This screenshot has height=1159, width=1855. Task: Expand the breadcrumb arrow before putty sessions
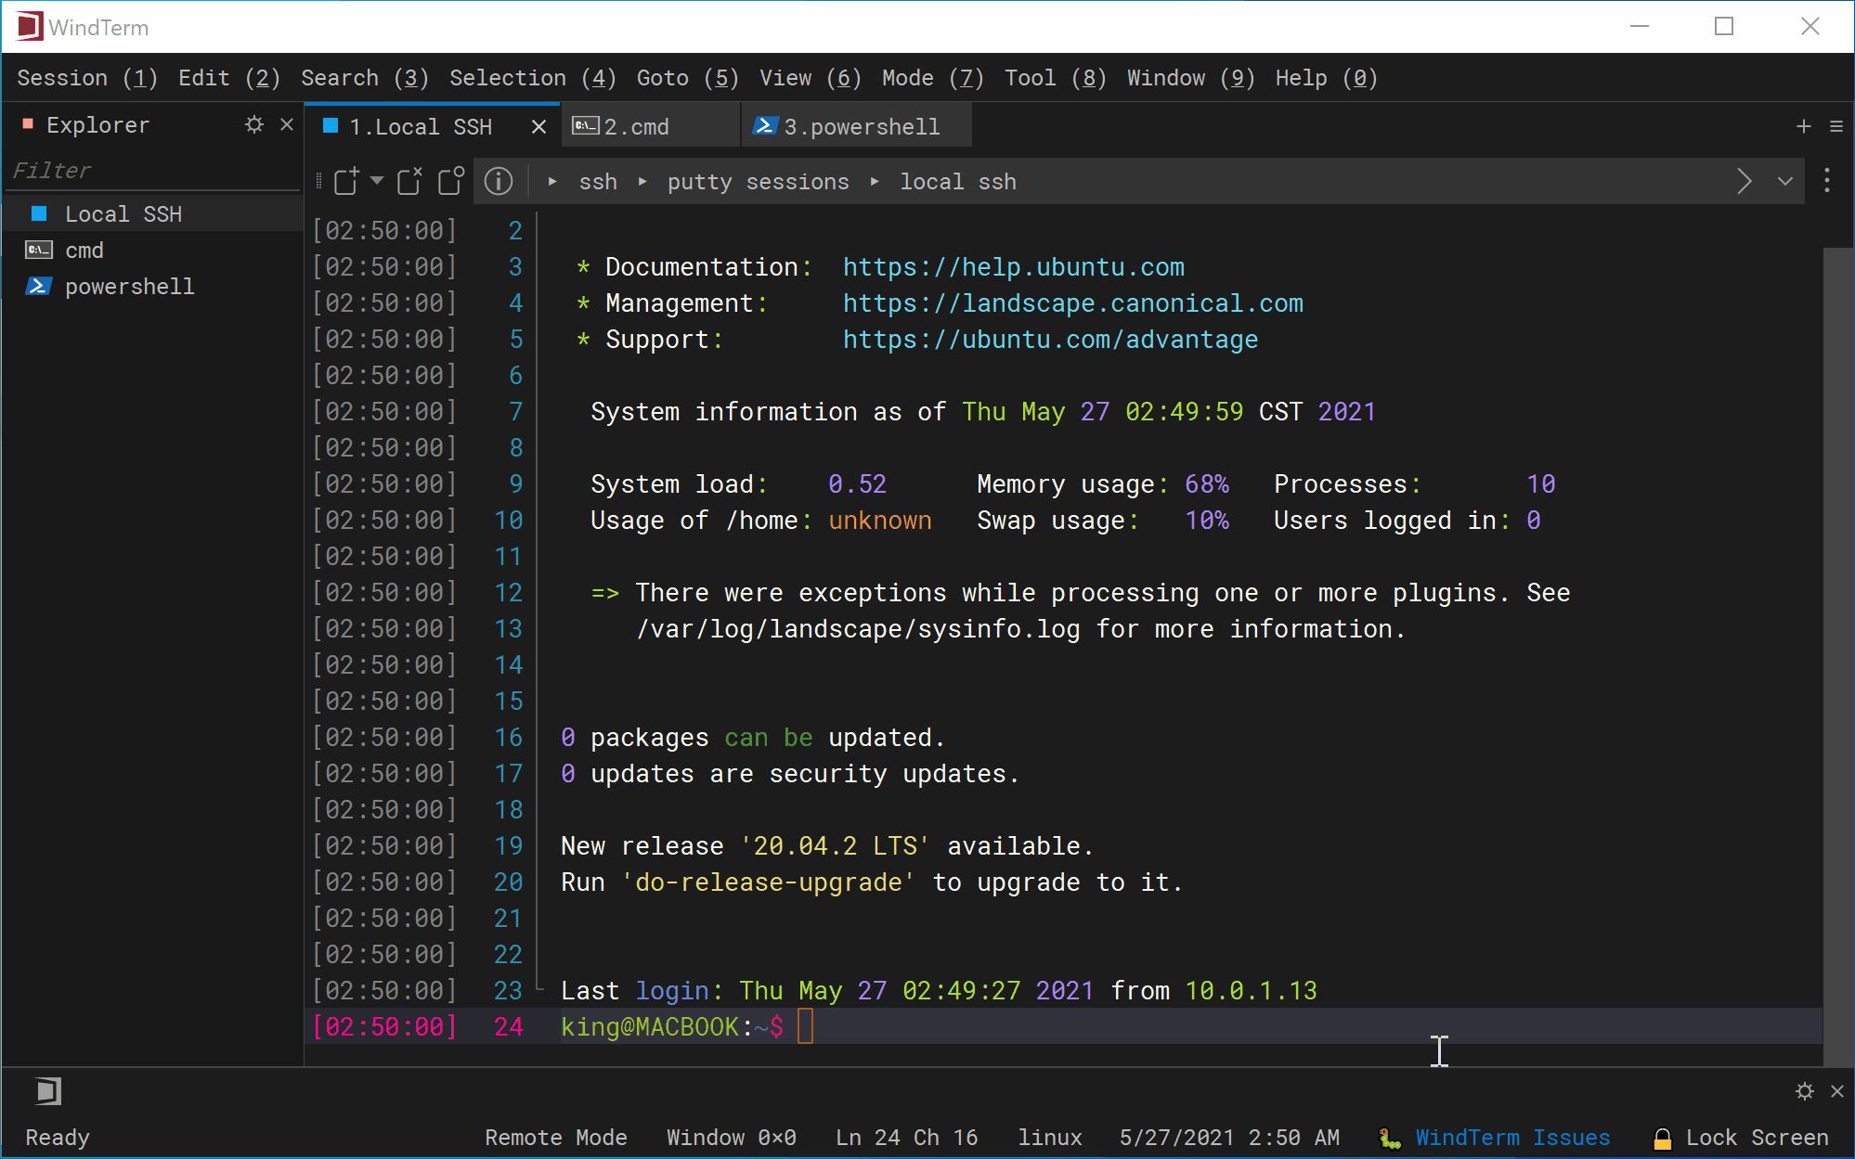coord(642,182)
